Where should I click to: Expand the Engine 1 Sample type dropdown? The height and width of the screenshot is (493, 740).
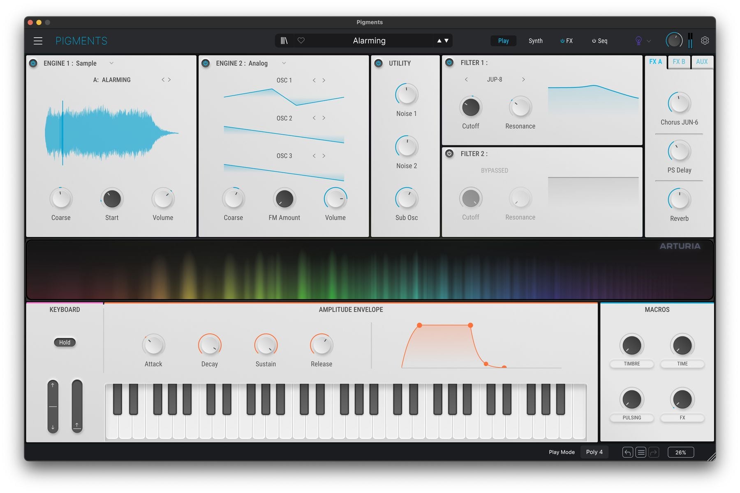pos(111,63)
